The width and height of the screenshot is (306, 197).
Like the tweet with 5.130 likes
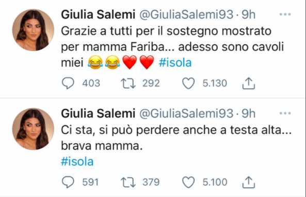point(188,83)
